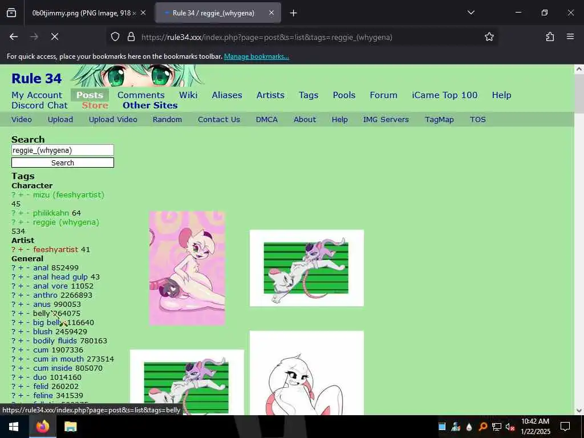Click Other Sites link
Screen dimensions: 584x438
[x=150, y=106]
